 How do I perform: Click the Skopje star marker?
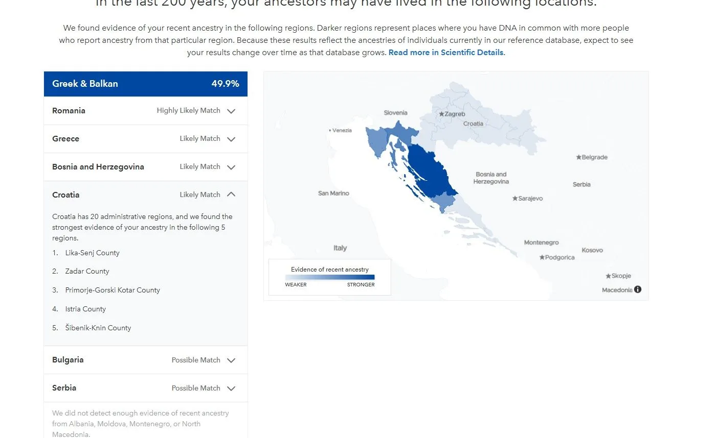click(x=608, y=276)
